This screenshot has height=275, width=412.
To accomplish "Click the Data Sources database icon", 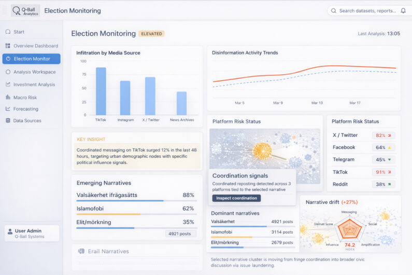I will click(x=8, y=120).
